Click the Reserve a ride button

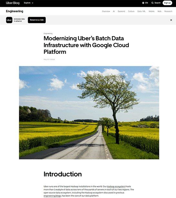(37, 20)
